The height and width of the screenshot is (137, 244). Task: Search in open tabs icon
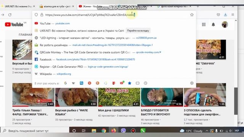click(x=138, y=83)
